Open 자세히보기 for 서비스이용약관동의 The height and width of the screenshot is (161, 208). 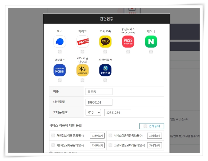[x=154, y=136]
